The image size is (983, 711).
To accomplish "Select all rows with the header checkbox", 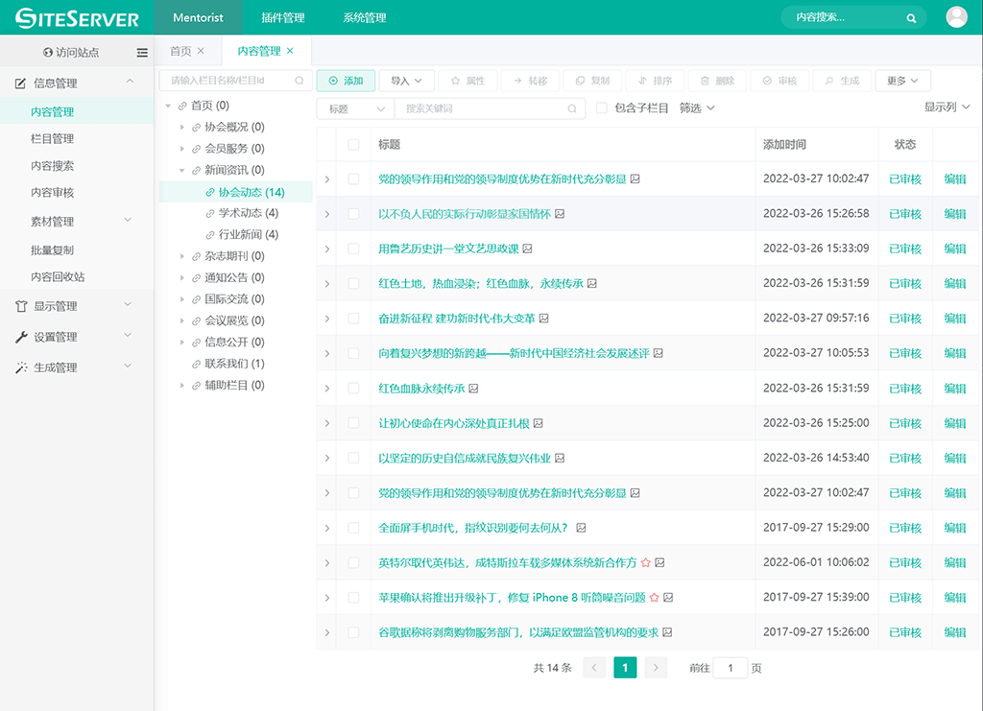I will coord(353,145).
